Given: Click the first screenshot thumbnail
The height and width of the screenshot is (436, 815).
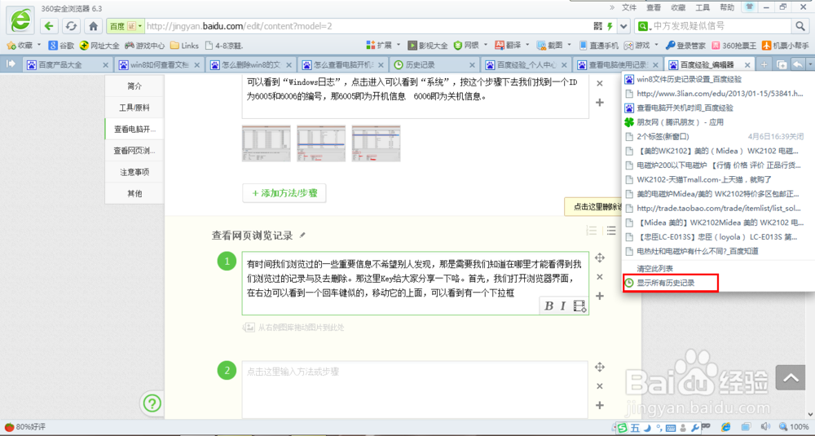Looking at the screenshot, I should [x=267, y=143].
